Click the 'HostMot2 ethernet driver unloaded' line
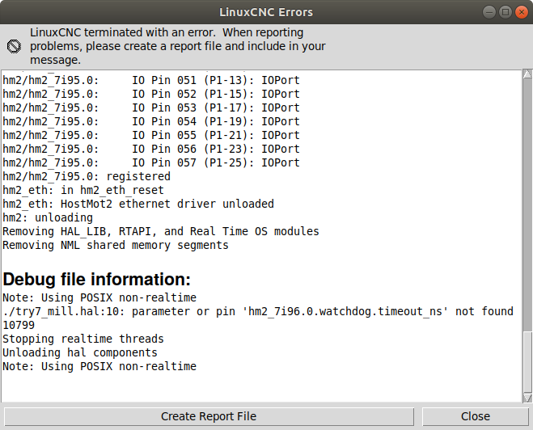Viewport: 533px width, 430px height. [x=138, y=204]
